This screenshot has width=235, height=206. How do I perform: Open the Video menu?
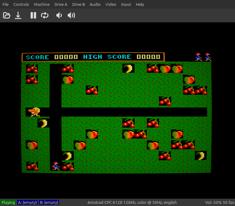coord(111,4)
